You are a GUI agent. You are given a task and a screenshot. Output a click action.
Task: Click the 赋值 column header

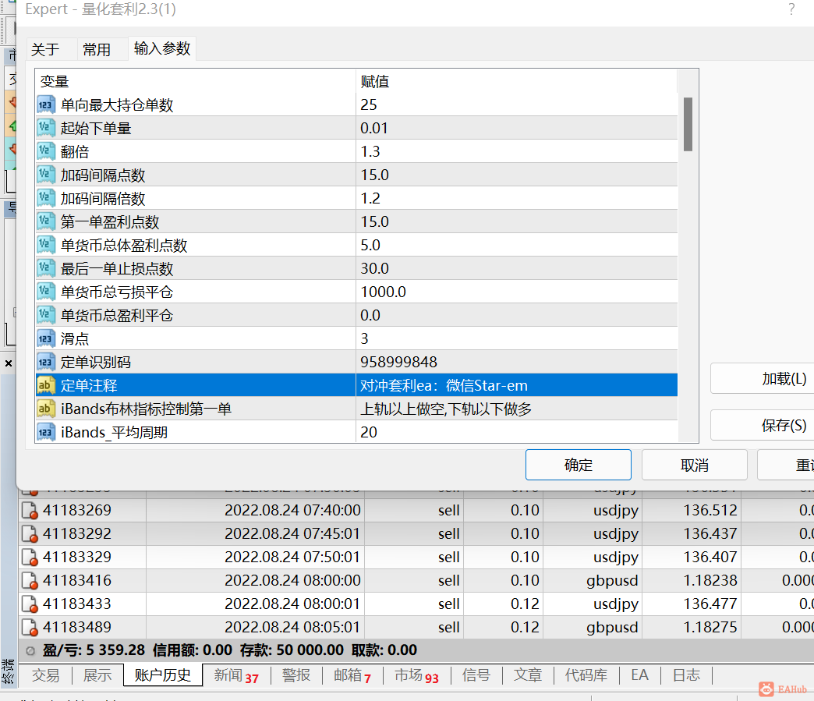click(516, 81)
